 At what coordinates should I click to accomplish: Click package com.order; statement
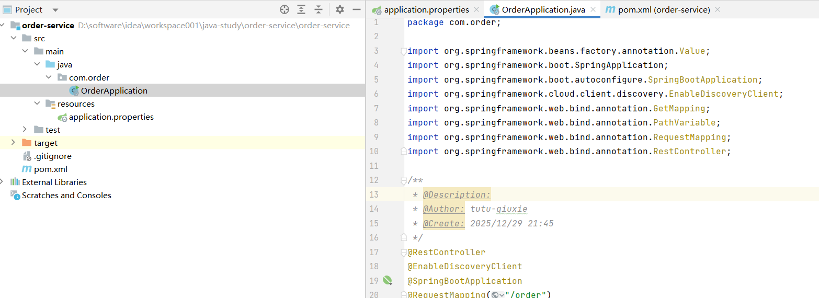pos(454,22)
